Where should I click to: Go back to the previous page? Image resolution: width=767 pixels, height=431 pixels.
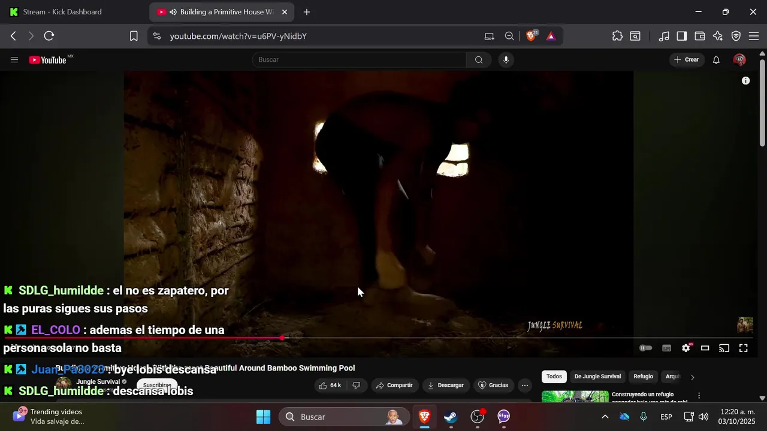coord(13,36)
